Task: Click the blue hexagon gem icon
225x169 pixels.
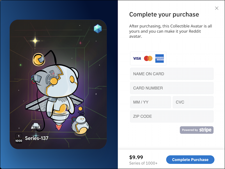Action: pyautogui.click(x=98, y=29)
